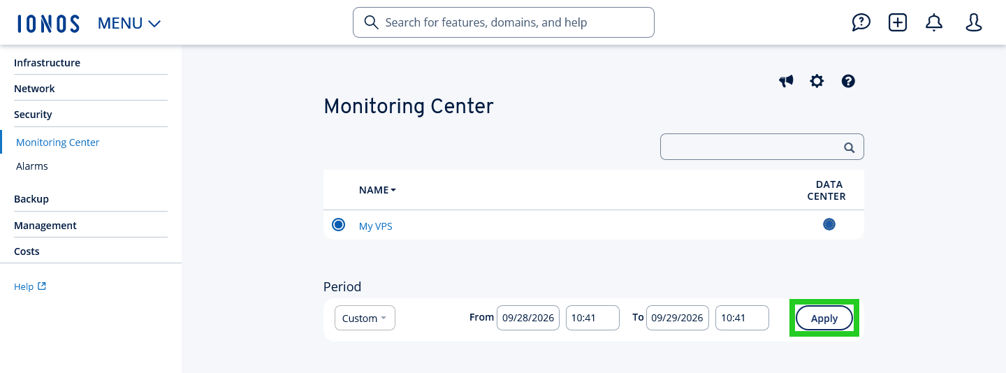Viewport: 1006px width, 373px height.
Task: Click the Period label
Action: click(x=342, y=286)
